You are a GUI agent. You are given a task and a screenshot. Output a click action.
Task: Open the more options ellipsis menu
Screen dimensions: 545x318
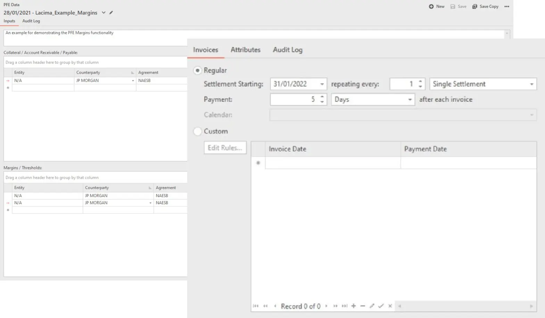[507, 7]
